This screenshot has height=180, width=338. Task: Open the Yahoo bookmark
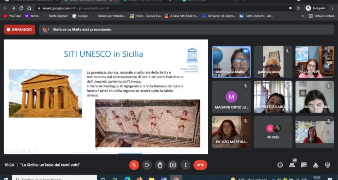32,16
